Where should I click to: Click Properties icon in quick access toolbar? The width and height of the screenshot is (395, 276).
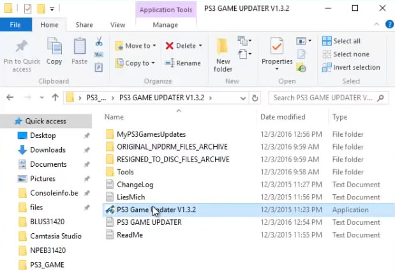pyautogui.click(x=27, y=9)
